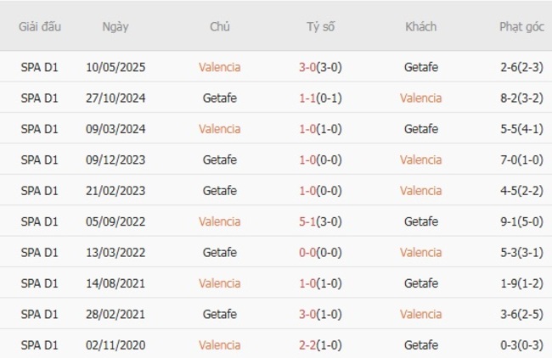Click the Valencia link dated 10/05/2025
Image resolution: width=552 pixels, height=358 pixels.
219,67
